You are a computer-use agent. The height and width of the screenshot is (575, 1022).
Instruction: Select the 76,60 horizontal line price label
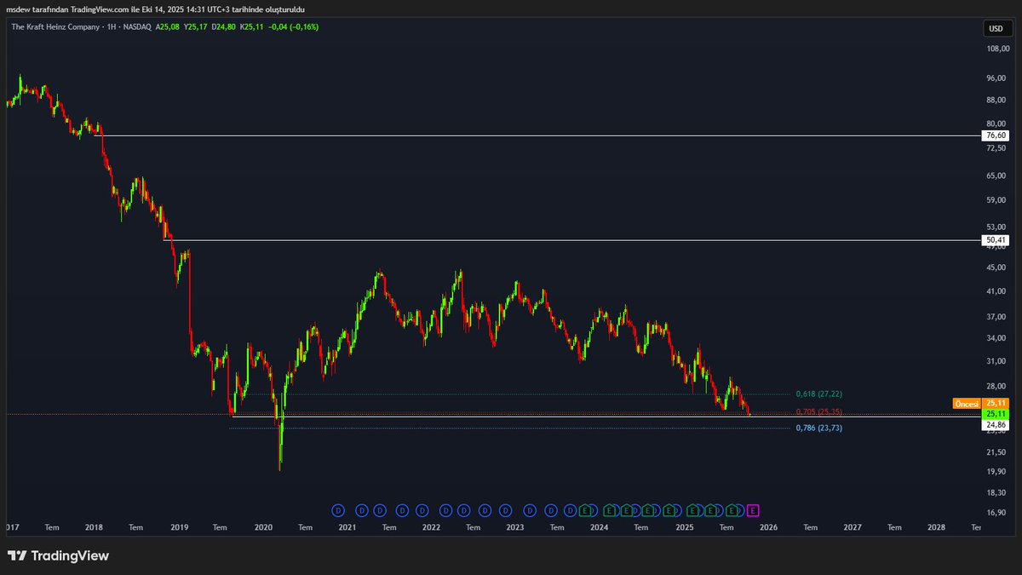[995, 135]
